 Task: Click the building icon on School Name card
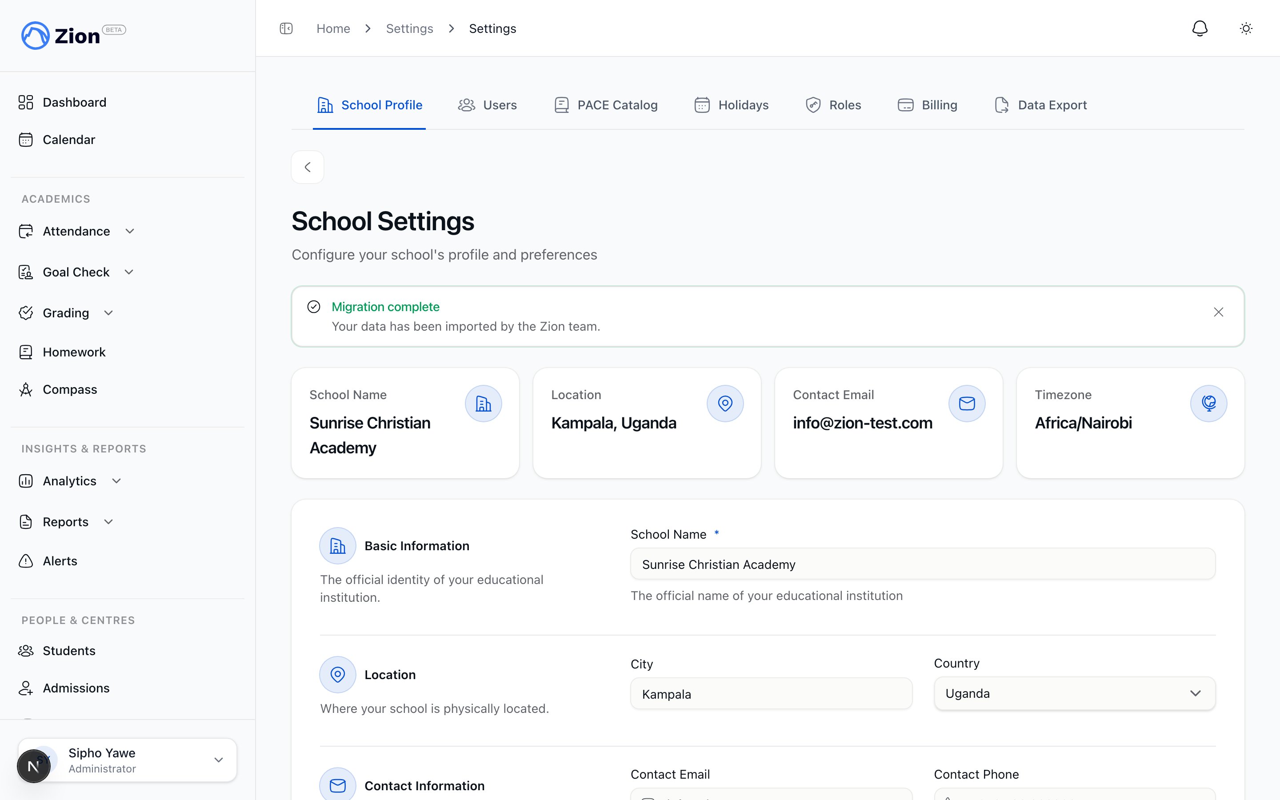point(484,404)
